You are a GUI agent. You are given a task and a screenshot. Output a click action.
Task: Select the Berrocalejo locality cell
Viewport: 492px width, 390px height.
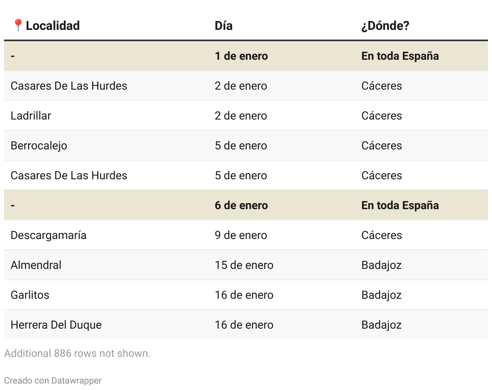coord(39,146)
